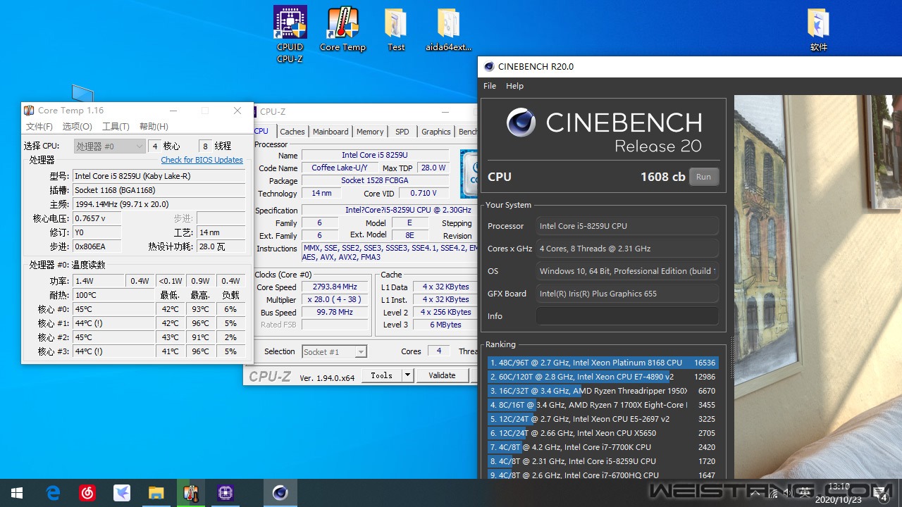Click the Tools button in CPU-Z

point(382,375)
